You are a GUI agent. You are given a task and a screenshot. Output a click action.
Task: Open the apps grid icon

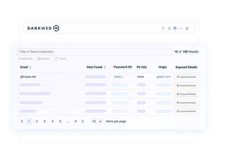(187, 28)
